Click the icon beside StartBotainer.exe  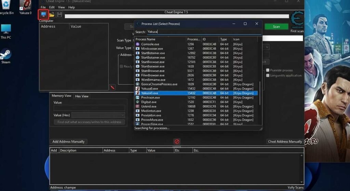tap(137, 57)
